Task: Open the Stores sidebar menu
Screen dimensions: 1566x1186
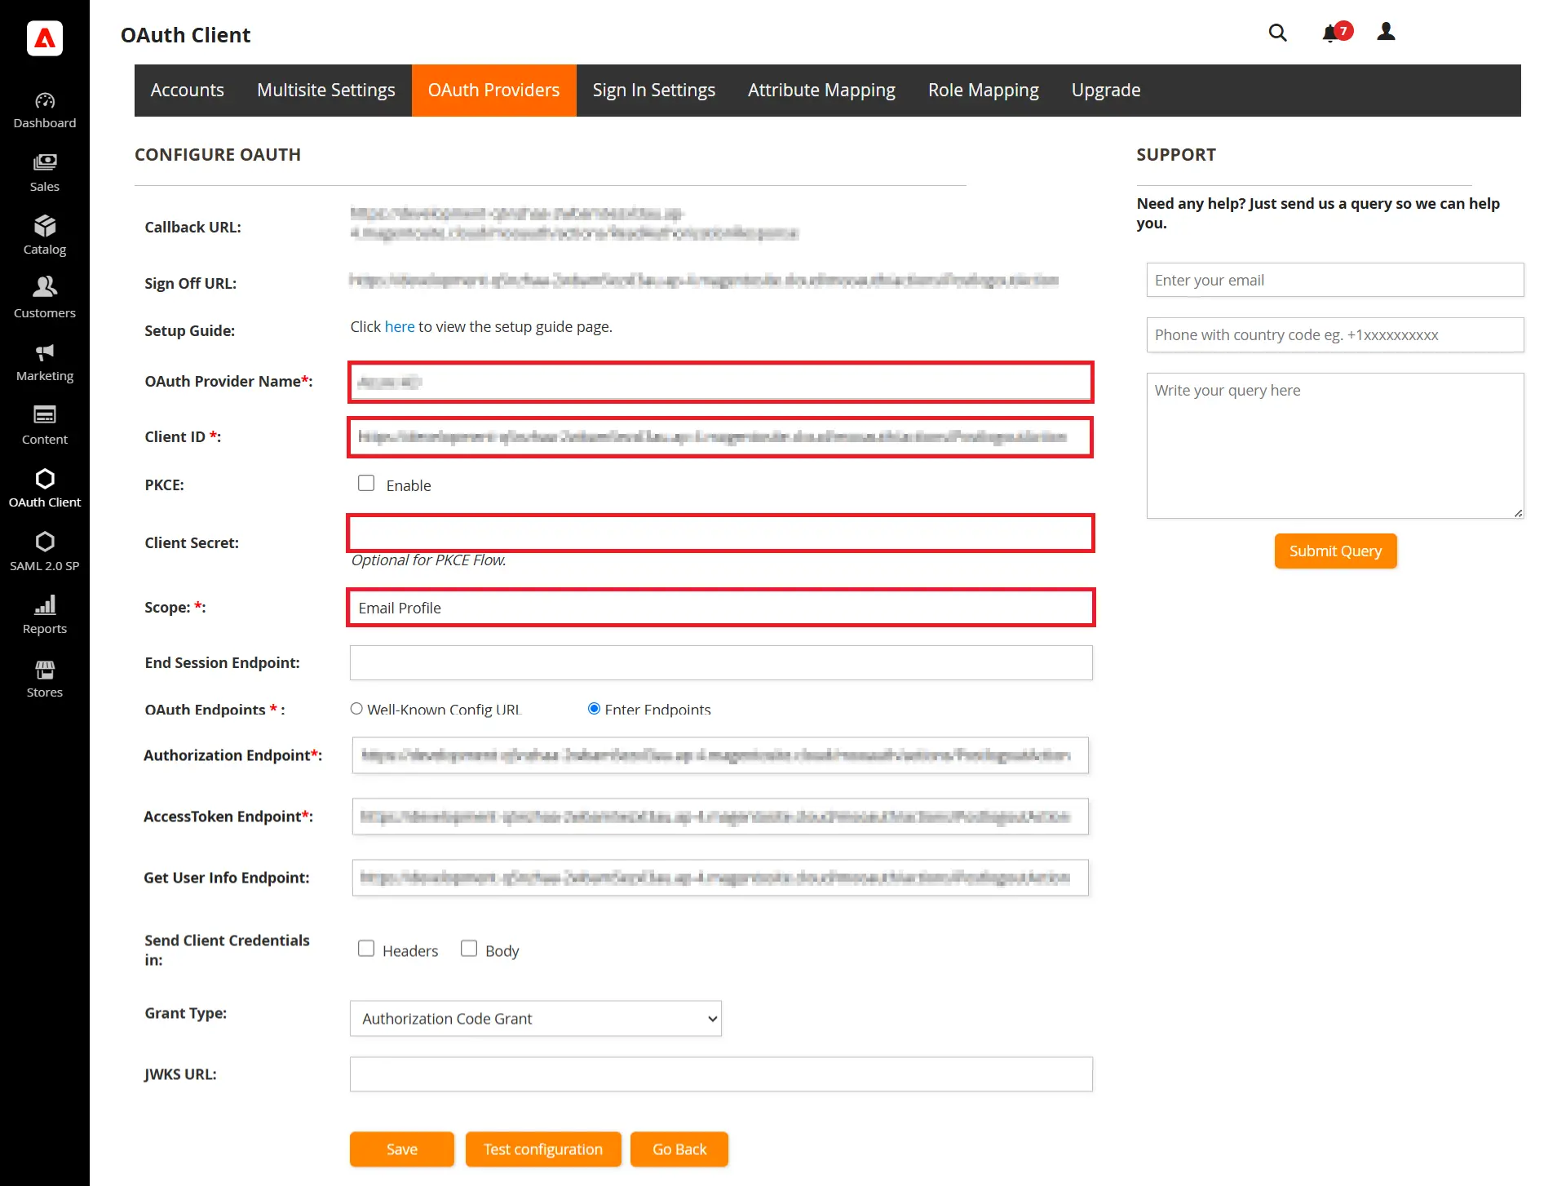Action: [x=45, y=679]
